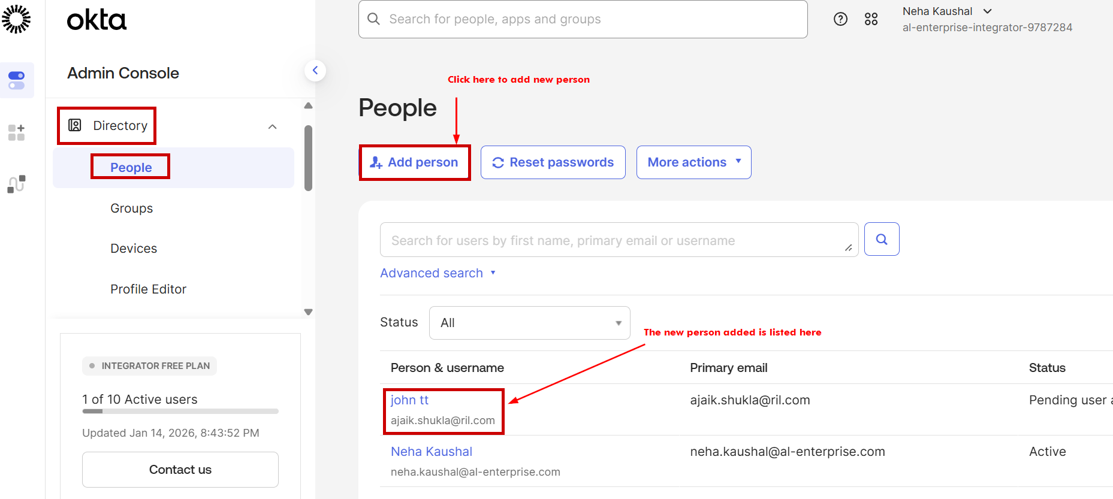Click the refresh icon on Reset passwords
This screenshot has width=1113, height=499.
(497, 162)
